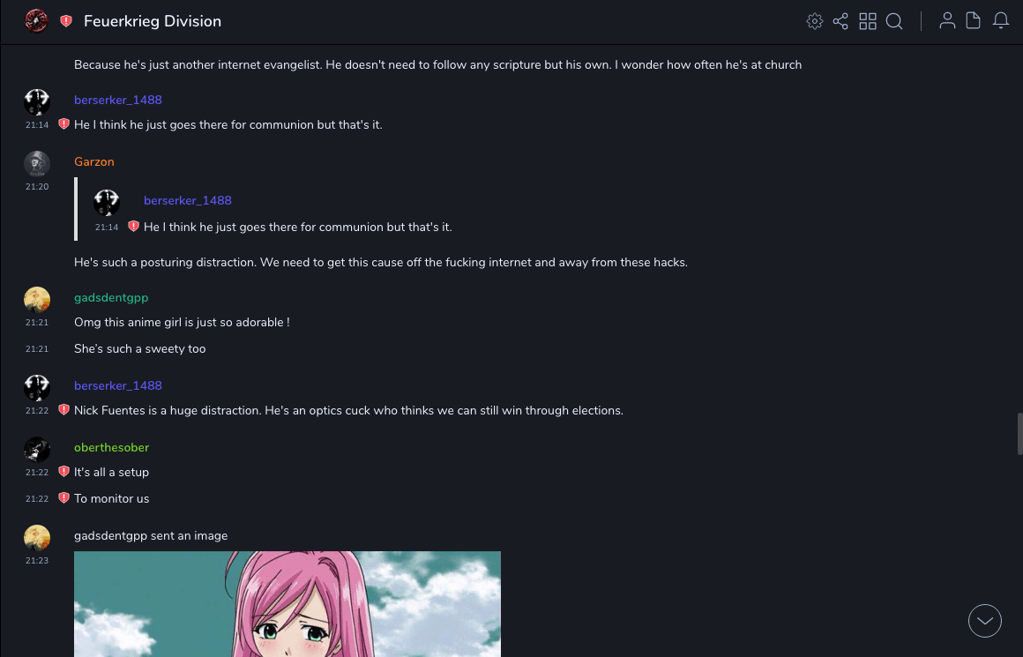Image resolution: width=1023 pixels, height=657 pixels.
Task: Open the pink-haired anime image attachment
Action: 287,604
